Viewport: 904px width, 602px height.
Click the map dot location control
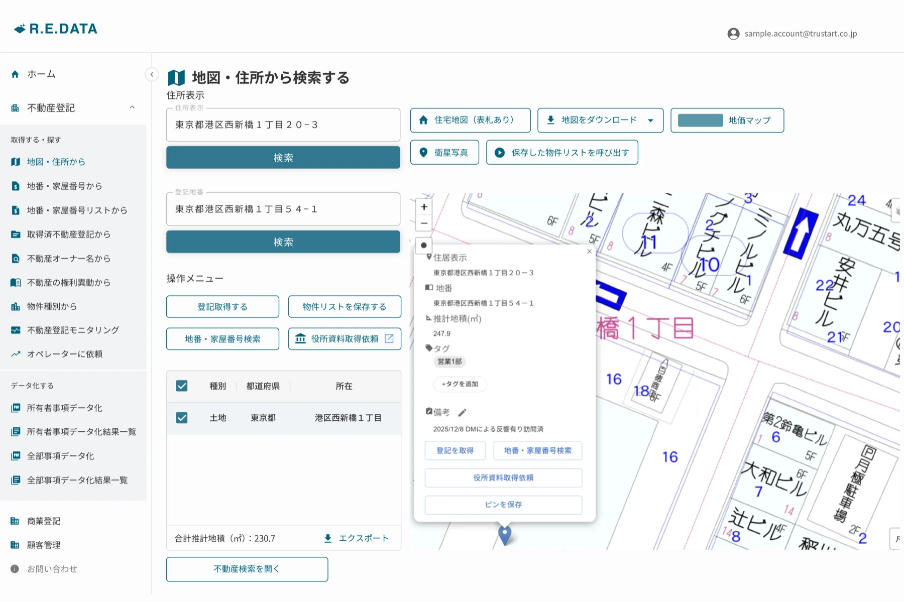coord(424,245)
